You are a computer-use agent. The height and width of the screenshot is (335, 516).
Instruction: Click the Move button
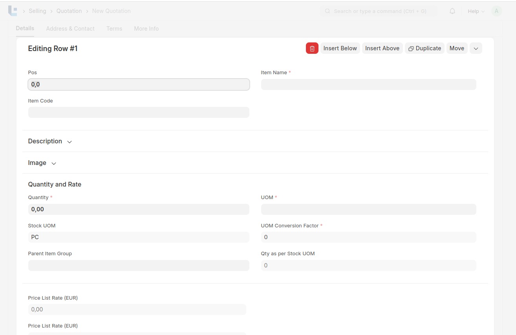point(457,48)
